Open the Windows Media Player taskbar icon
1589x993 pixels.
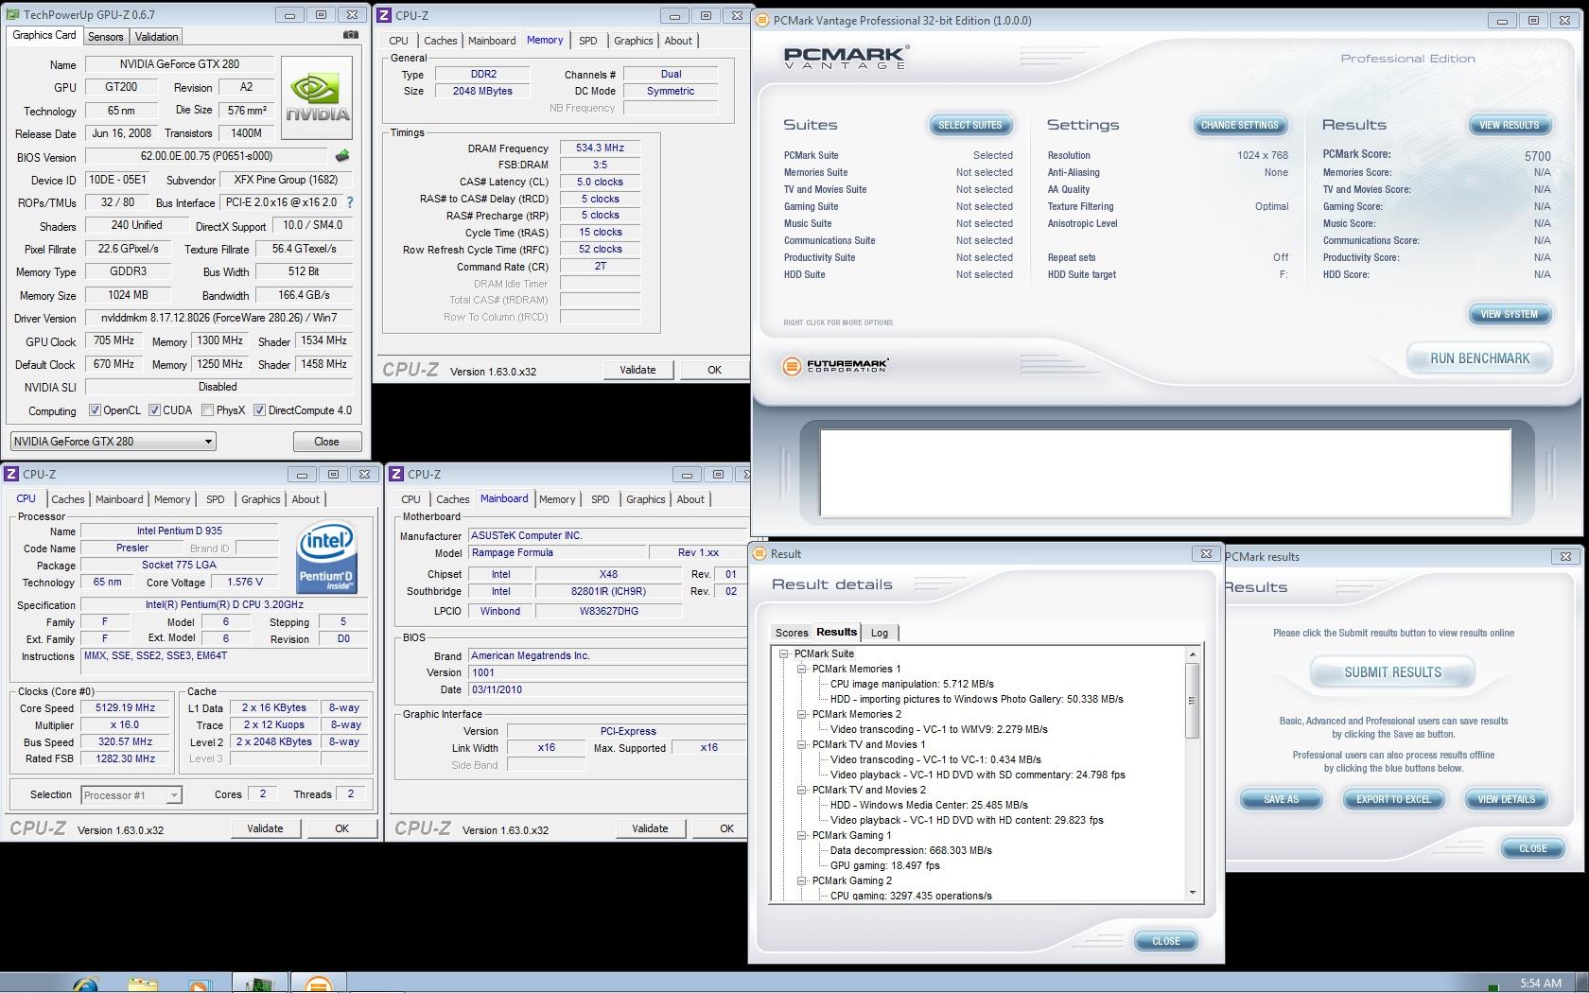tap(200, 984)
